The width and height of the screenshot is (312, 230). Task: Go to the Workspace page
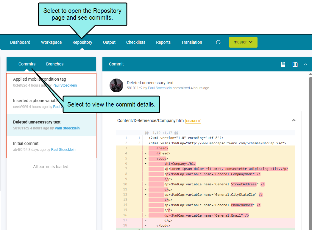click(x=52, y=42)
